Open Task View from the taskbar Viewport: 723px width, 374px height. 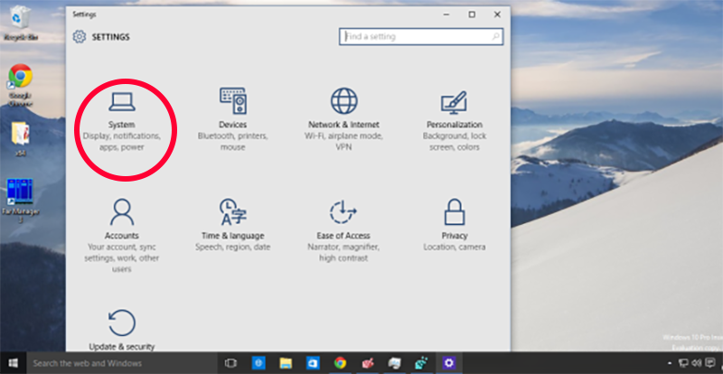(230, 363)
